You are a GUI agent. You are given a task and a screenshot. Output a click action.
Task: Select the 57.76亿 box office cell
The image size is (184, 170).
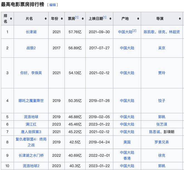tap(75, 32)
